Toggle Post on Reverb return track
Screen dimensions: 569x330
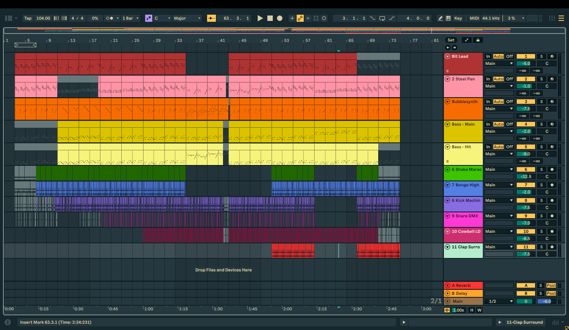551,286
